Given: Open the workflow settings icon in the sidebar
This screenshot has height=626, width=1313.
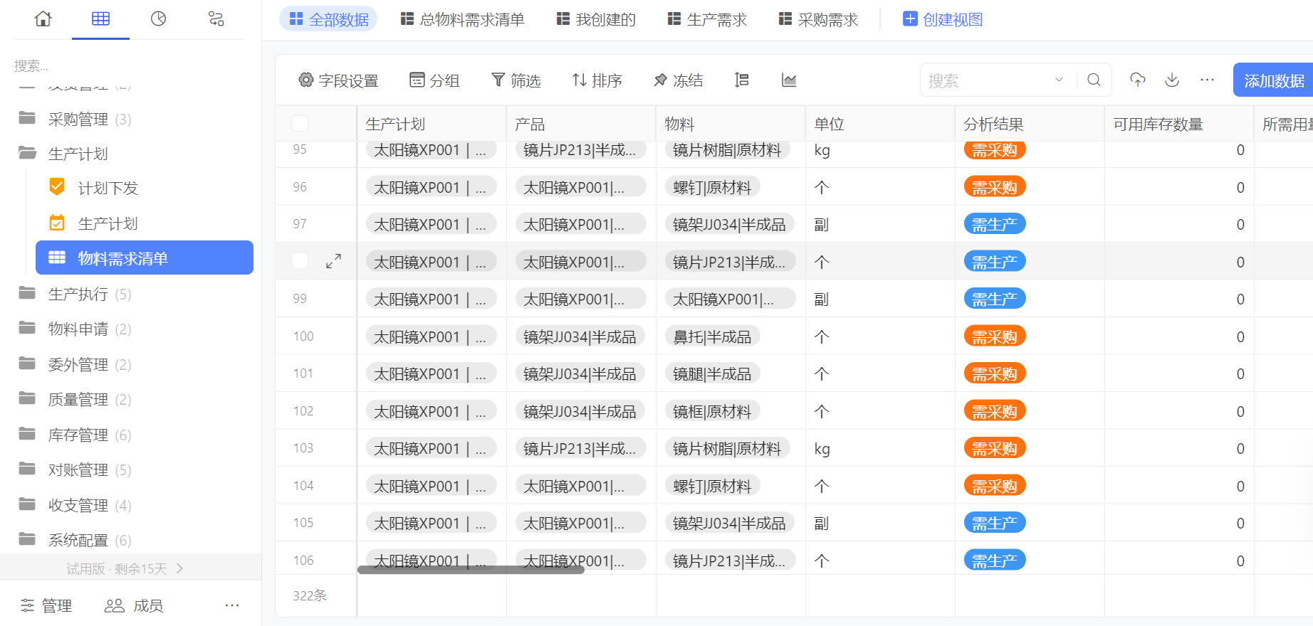Looking at the screenshot, I should (216, 19).
